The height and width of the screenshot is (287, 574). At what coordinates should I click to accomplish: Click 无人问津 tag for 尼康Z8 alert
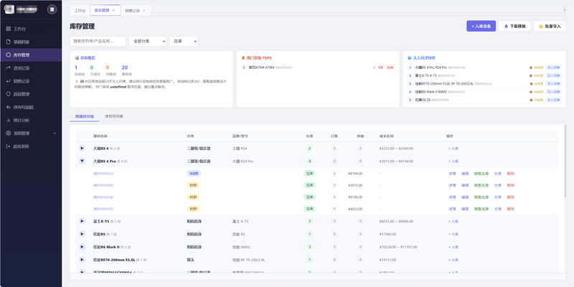coord(553,100)
